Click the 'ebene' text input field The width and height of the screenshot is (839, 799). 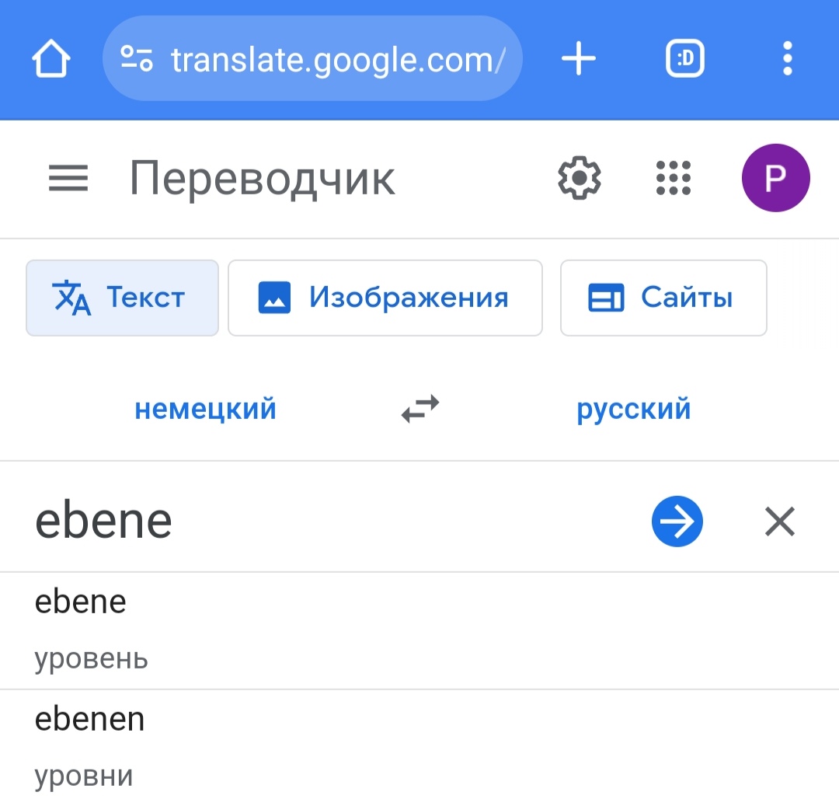pos(311,521)
